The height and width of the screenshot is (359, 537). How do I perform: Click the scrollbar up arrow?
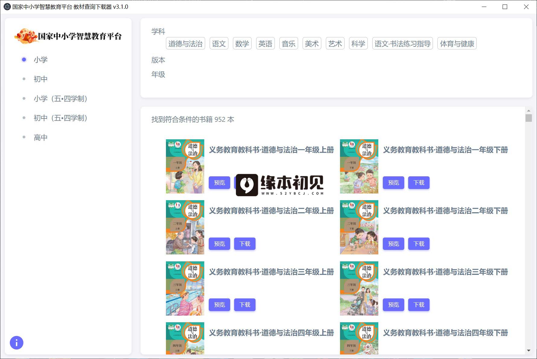[529, 111]
